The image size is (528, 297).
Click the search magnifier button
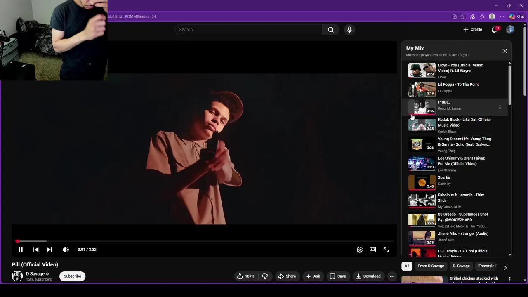(x=331, y=30)
